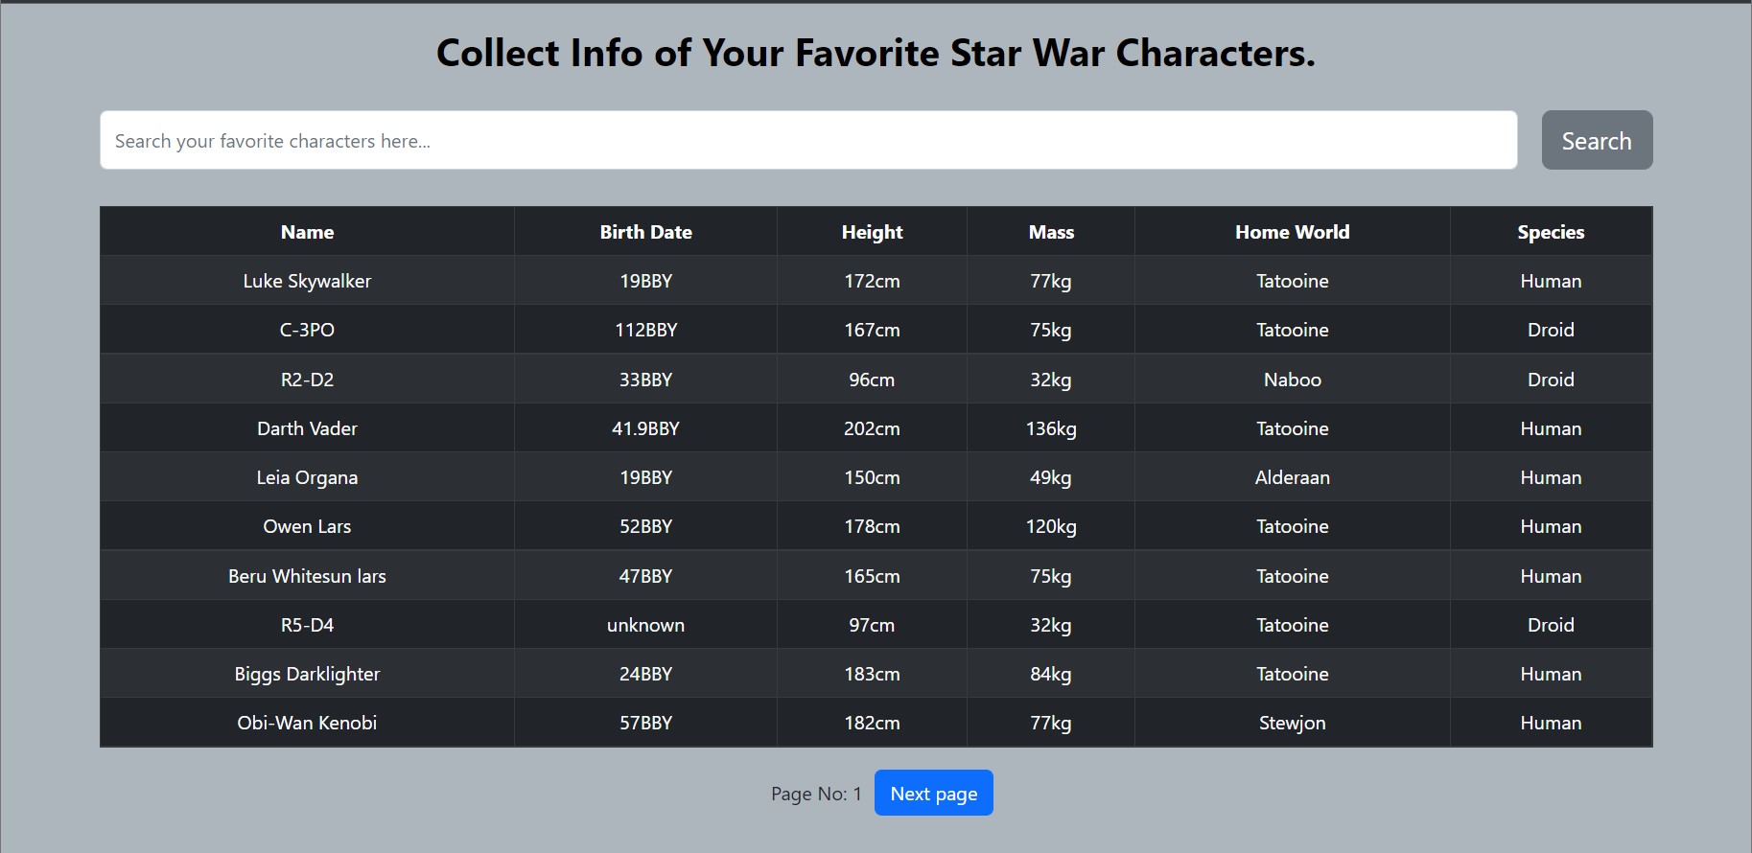Click C-3PO's Droid species cell
The width and height of the screenshot is (1752, 853).
[1551, 330]
